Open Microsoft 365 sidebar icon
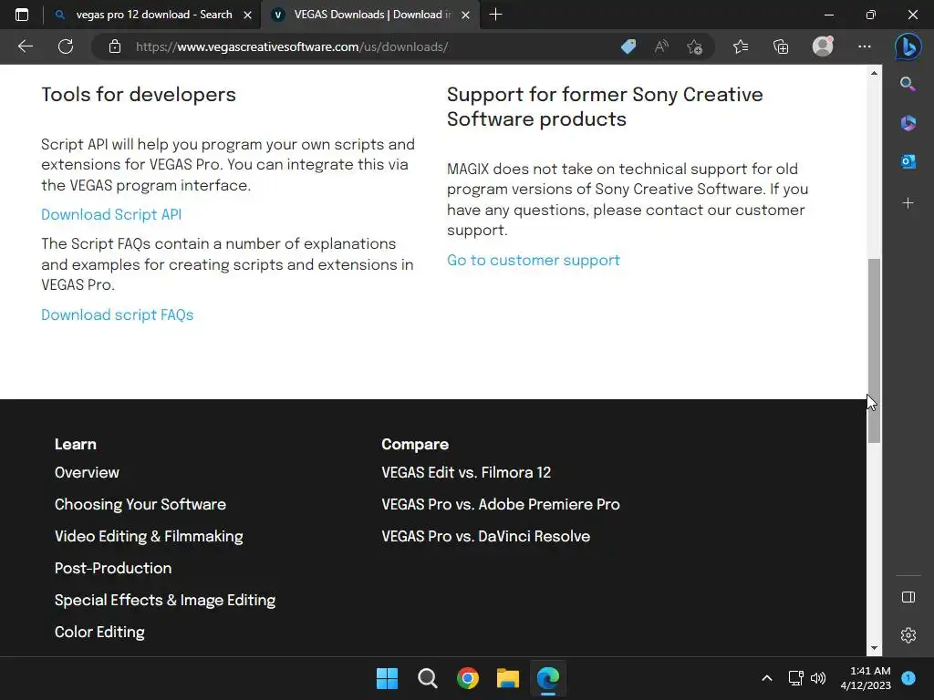The width and height of the screenshot is (934, 700). 908,123
